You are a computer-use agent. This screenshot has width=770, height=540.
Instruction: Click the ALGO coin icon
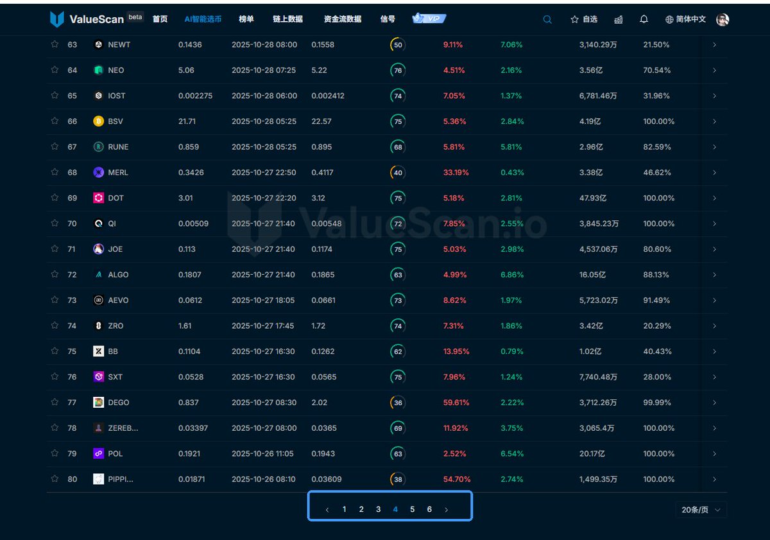(x=98, y=274)
